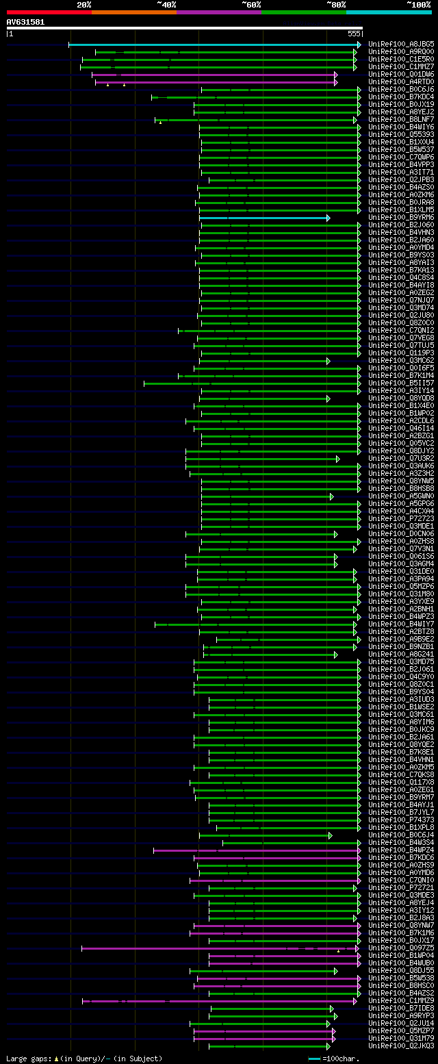Open hit UniRef100_Q01DW6
Viewport: 438px width, 1064px height.
(401, 75)
